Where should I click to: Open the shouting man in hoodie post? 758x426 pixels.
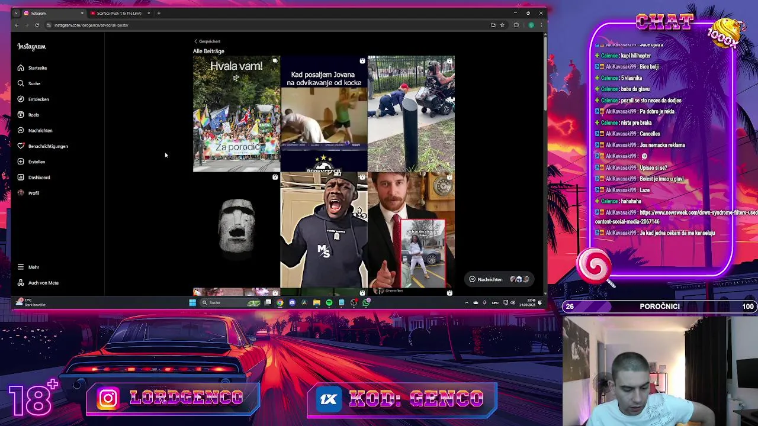(324, 230)
